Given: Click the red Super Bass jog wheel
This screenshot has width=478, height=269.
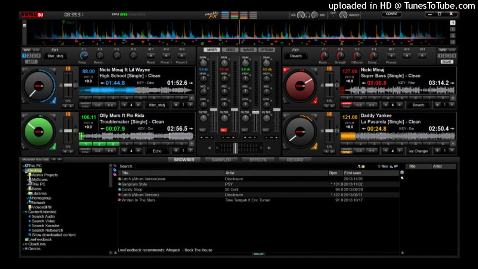Looking at the screenshot, I should pos(300,85).
